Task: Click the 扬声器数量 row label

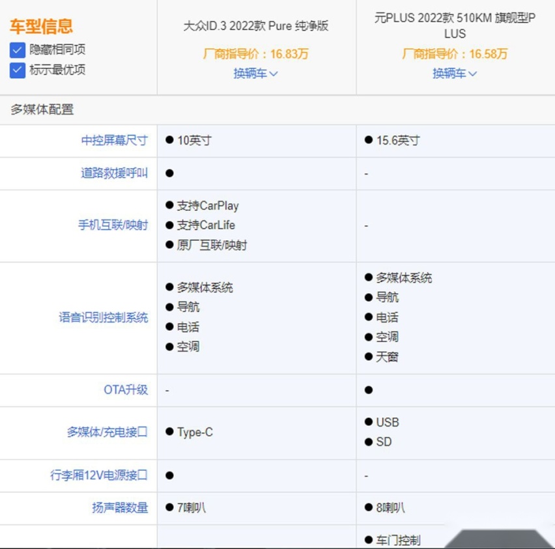Action: click(120, 507)
